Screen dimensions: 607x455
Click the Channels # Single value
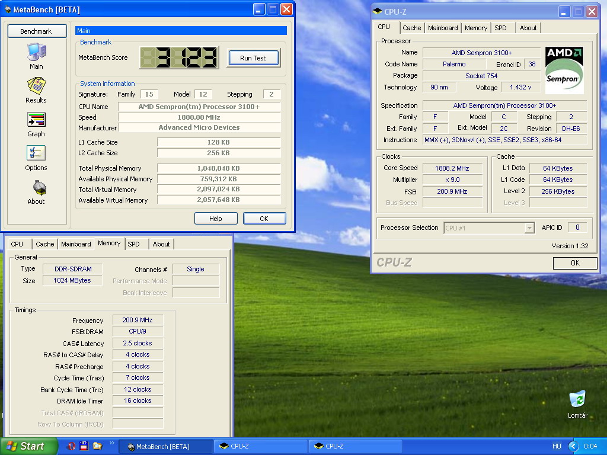(196, 269)
